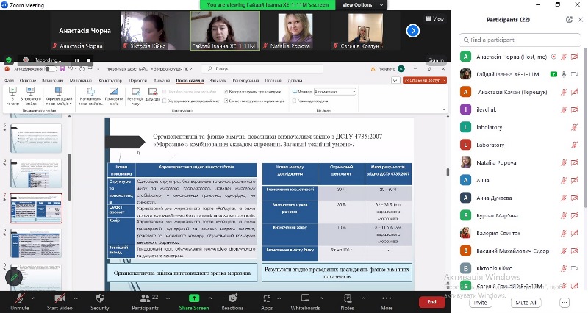Screen dimensions: 588x313
Task: Expand arrow beside Share Screen button
Action: pos(210,298)
